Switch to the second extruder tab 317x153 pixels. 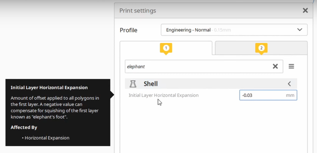[x=261, y=48]
